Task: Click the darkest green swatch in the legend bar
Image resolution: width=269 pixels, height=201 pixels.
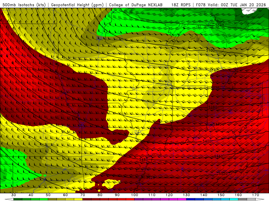Action: pyautogui.click(x=18, y=199)
